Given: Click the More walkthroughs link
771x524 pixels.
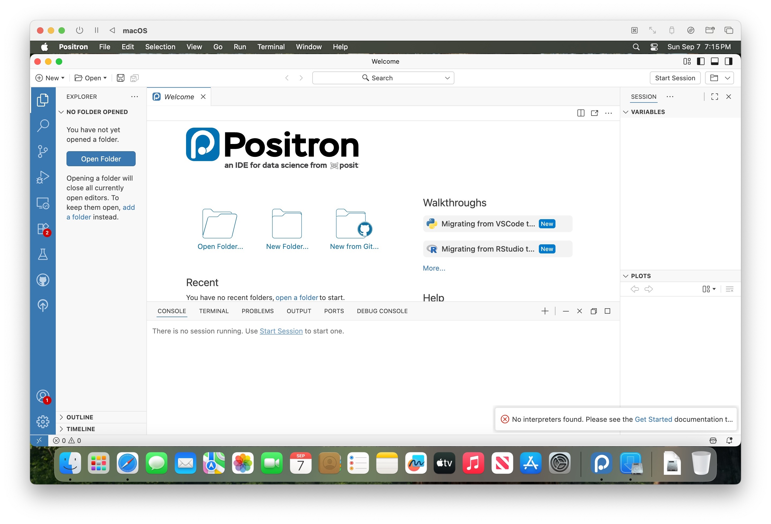Looking at the screenshot, I should [x=434, y=268].
